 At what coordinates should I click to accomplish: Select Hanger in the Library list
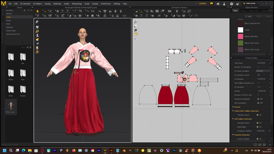[x=9, y=21]
